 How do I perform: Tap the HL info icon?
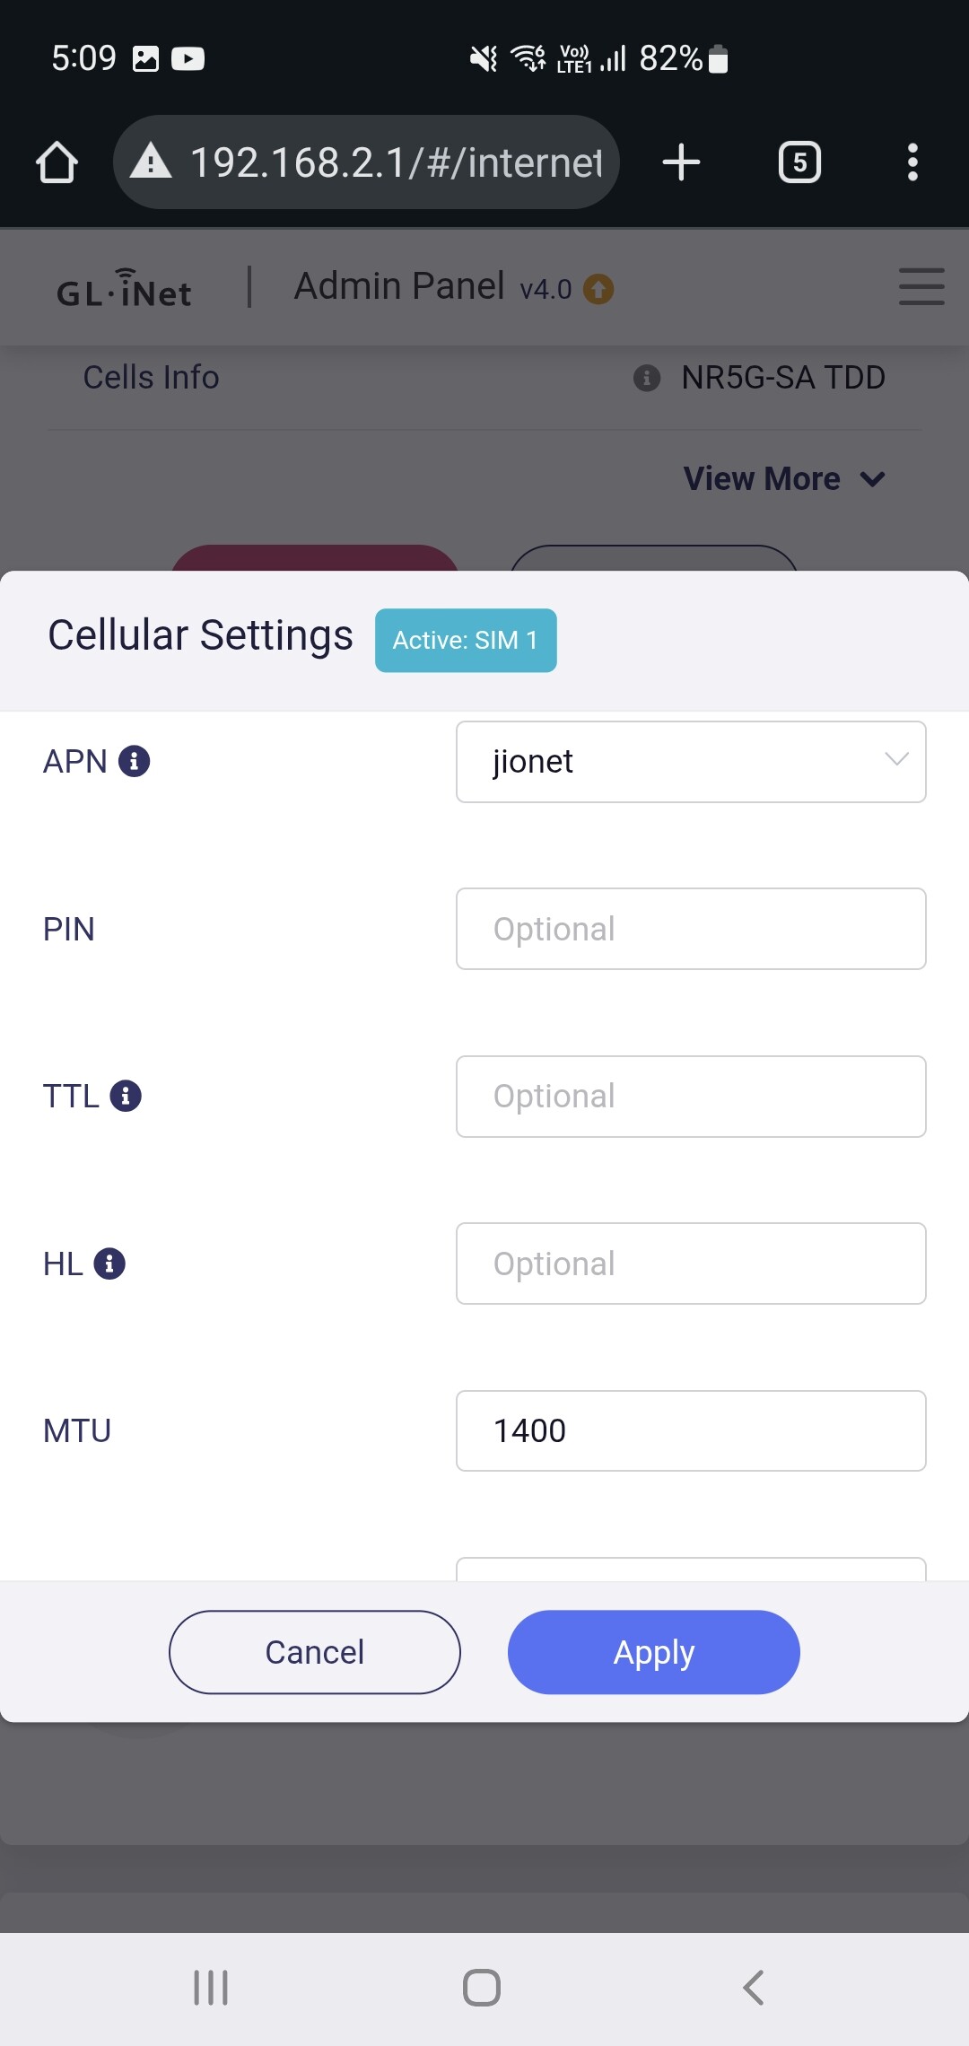click(109, 1263)
